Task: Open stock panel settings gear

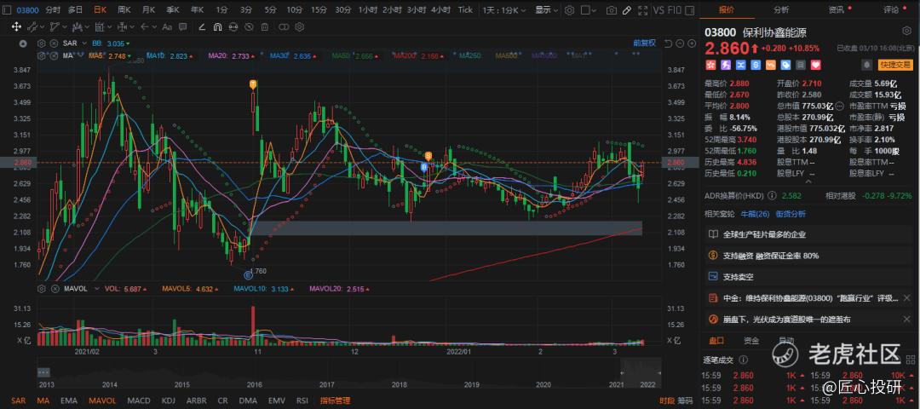Action: (x=906, y=31)
